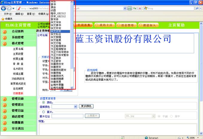Open the 查看(V) menu
The width and height of the screenshot is (203, 139).
[x=31, y=14]
